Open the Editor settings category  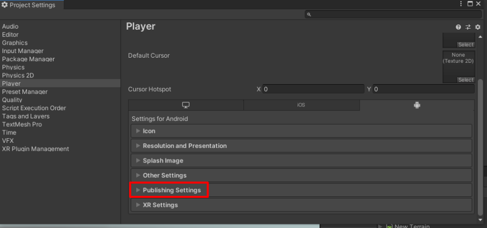click(10, 35)
